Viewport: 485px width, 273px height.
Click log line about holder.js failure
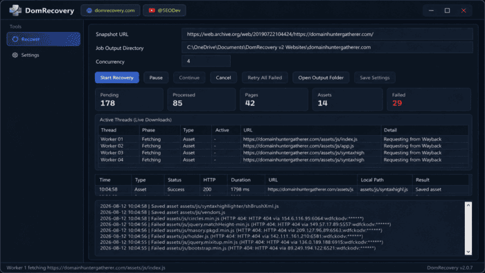[231, 236]
